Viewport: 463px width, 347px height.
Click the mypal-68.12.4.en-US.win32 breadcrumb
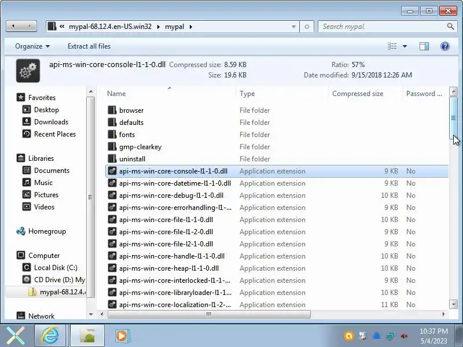(110, 27)
